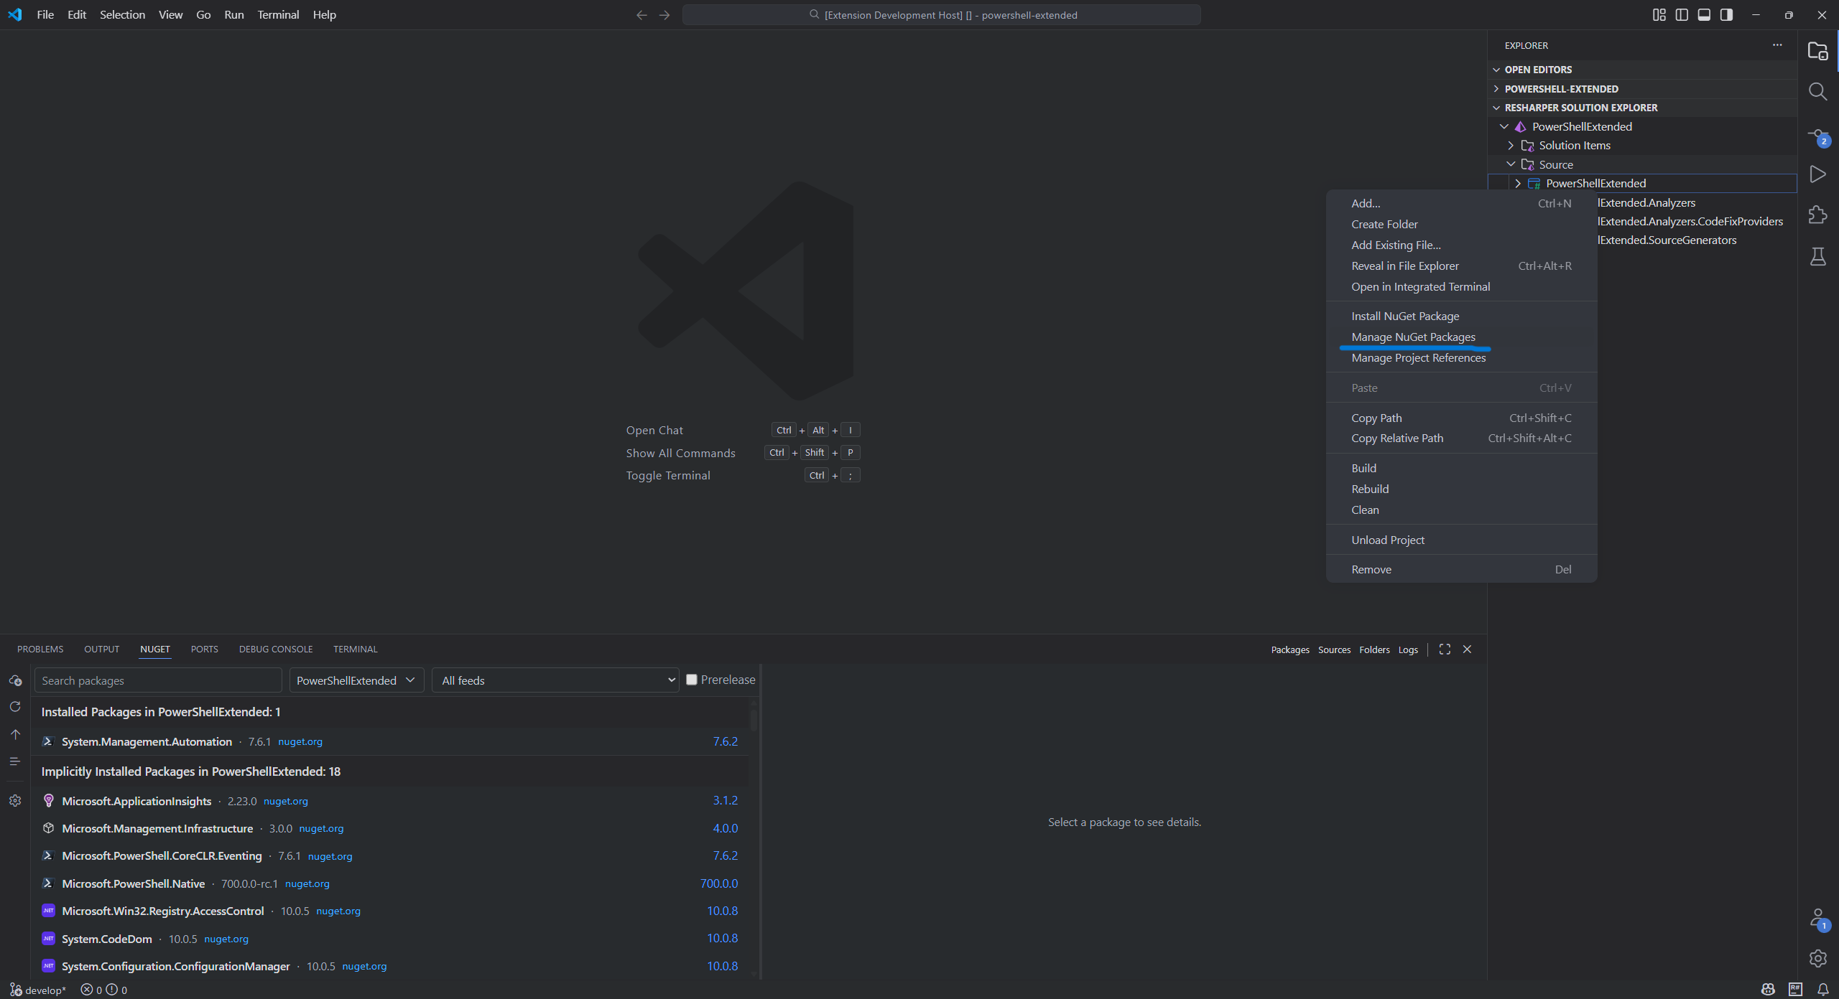
Task: Open the Run and Debug view
Action: [1817, 174]
